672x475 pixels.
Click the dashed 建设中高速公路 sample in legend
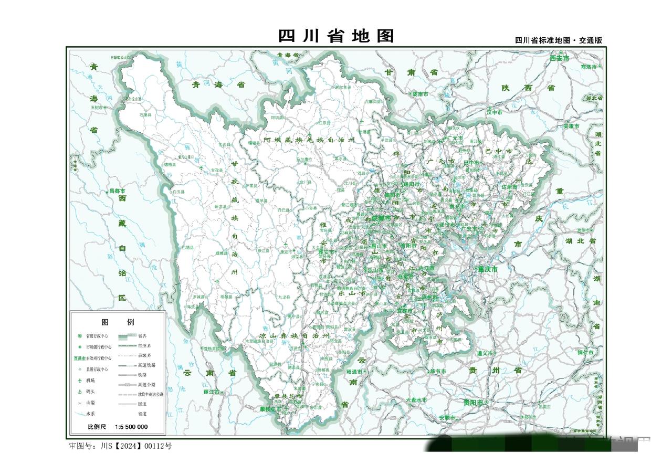pos(127,394)
